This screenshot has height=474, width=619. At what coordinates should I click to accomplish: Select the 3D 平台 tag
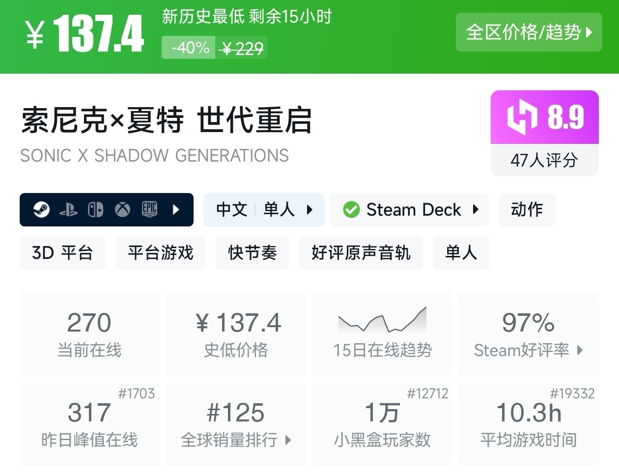coord(62,253)
